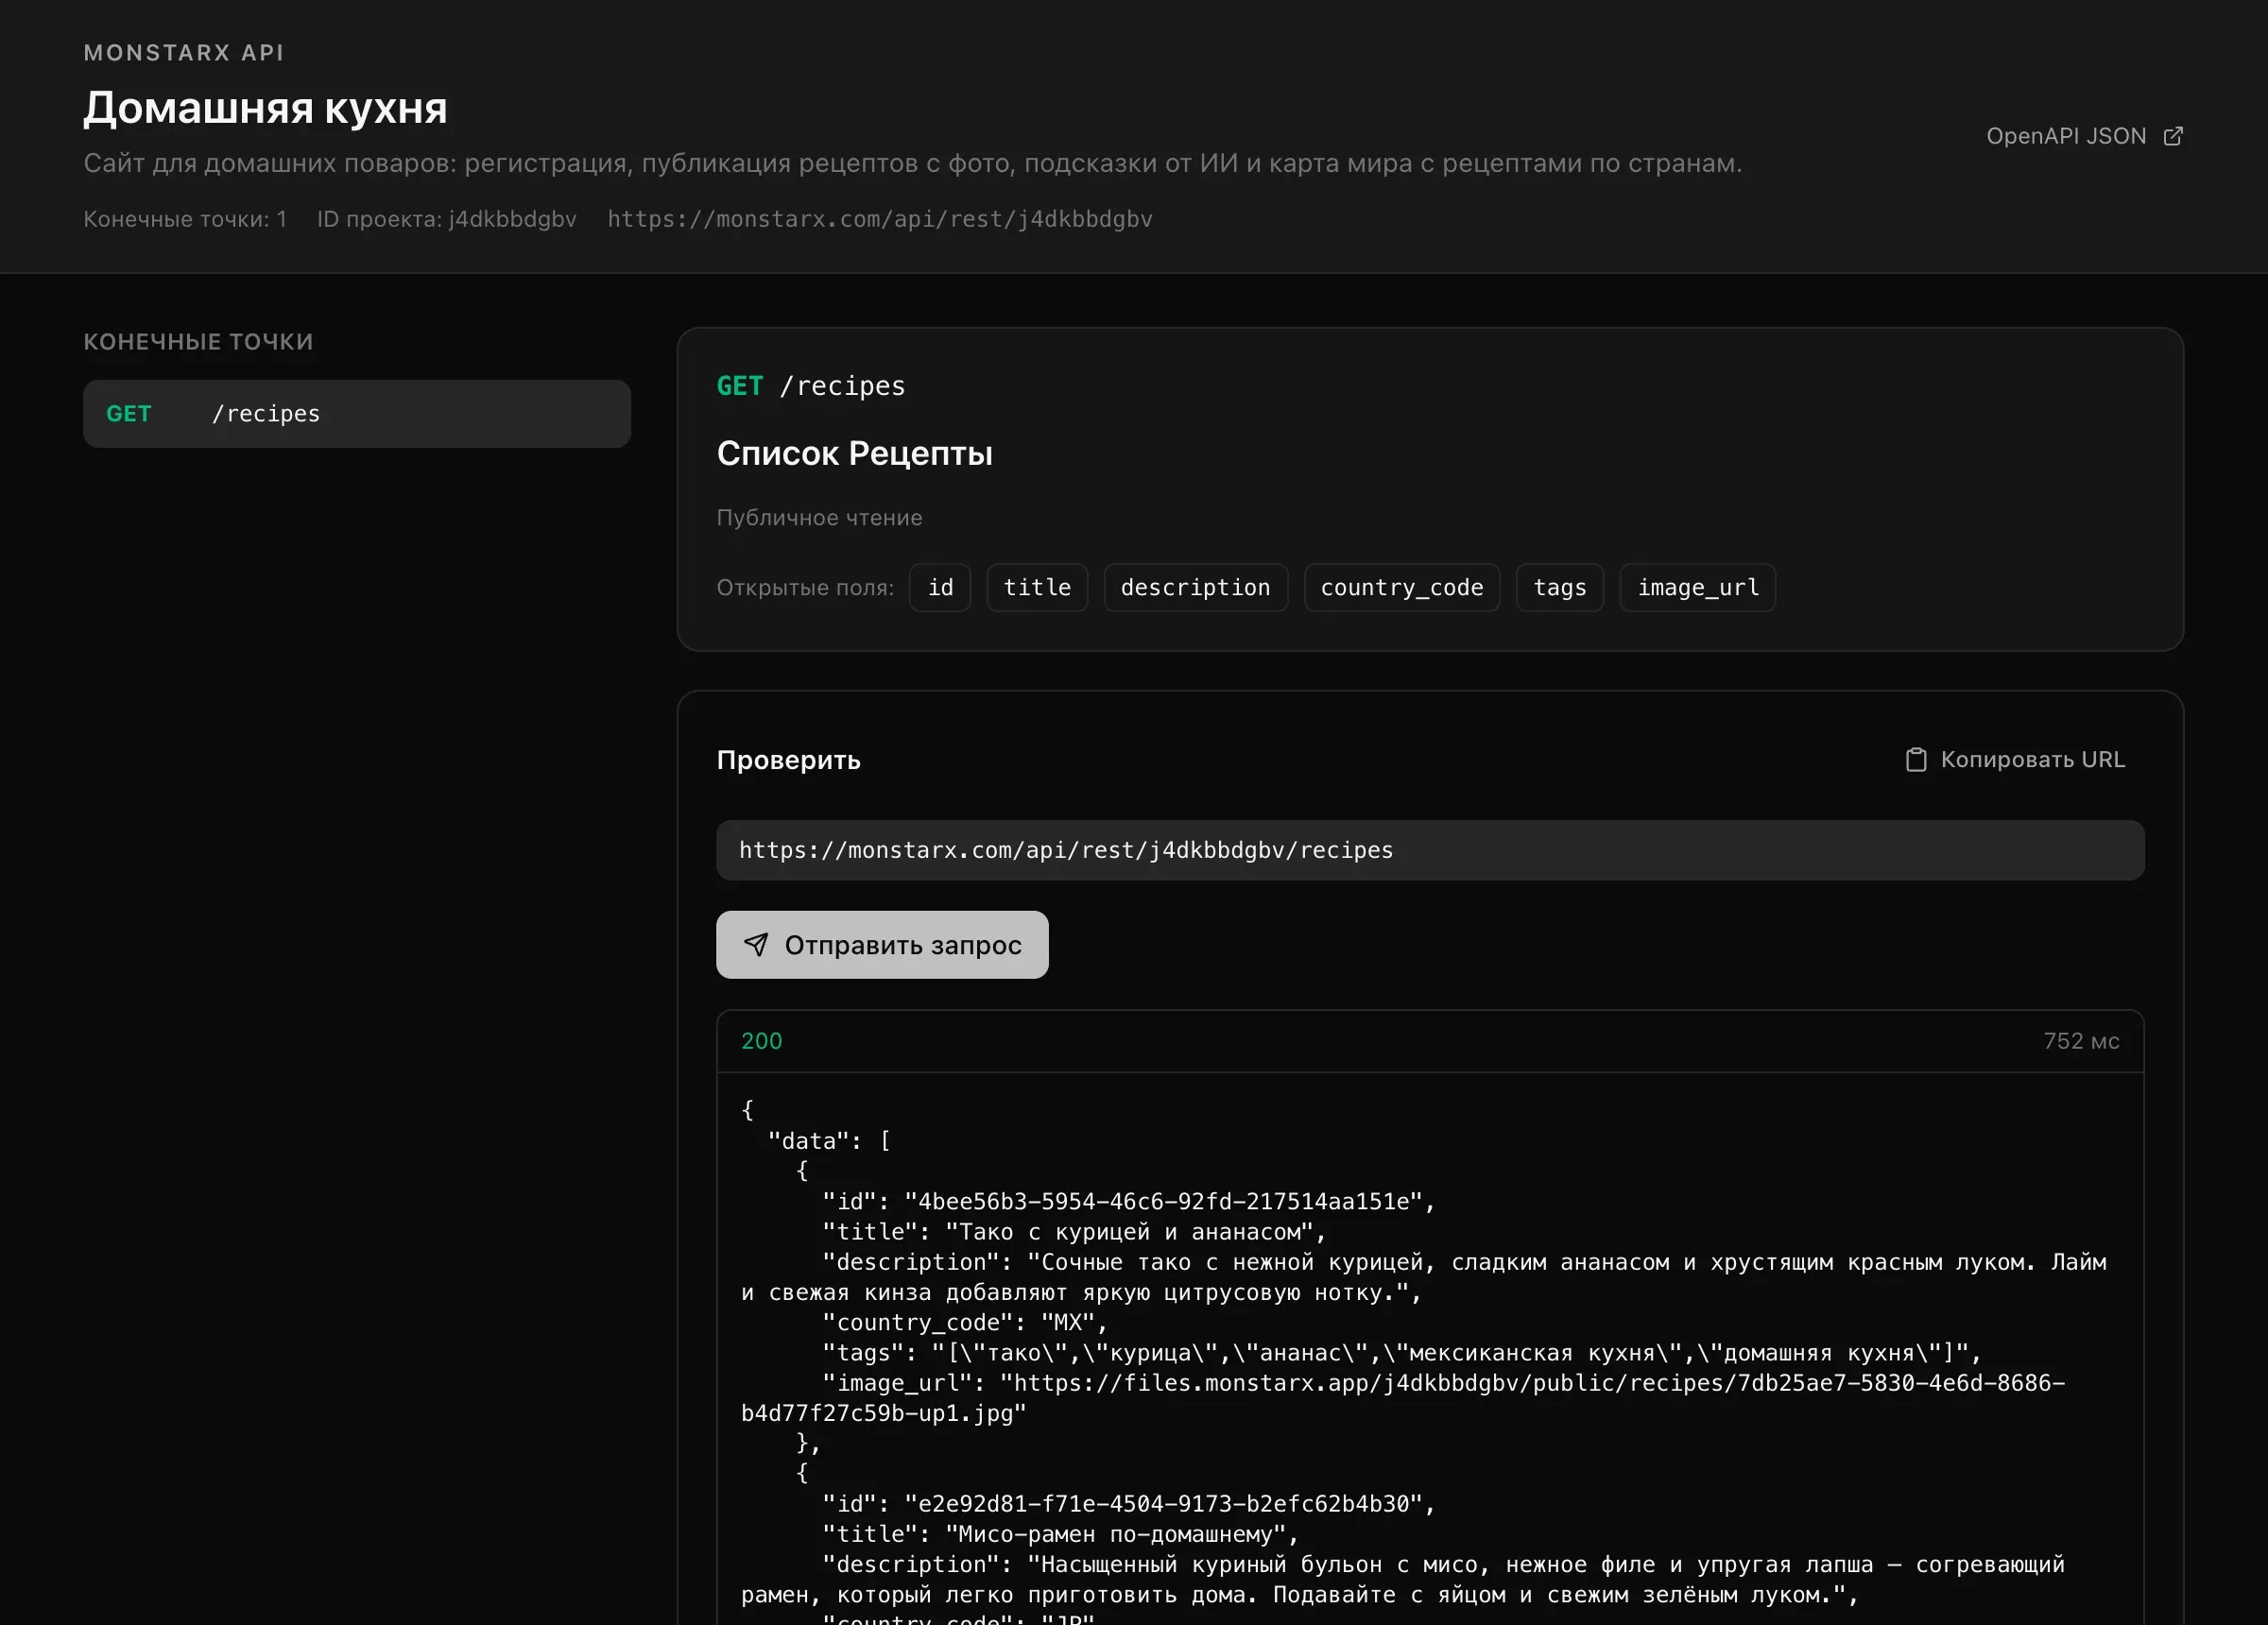Click the description field tag
2268x1625 pixels.
[x=1195, y=588]
